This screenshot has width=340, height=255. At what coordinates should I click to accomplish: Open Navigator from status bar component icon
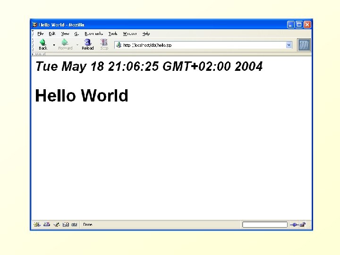coord(37,225)
